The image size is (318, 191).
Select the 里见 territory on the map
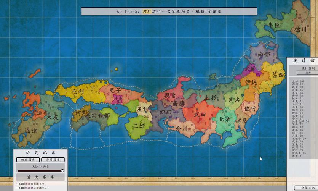tap(242, 121)
